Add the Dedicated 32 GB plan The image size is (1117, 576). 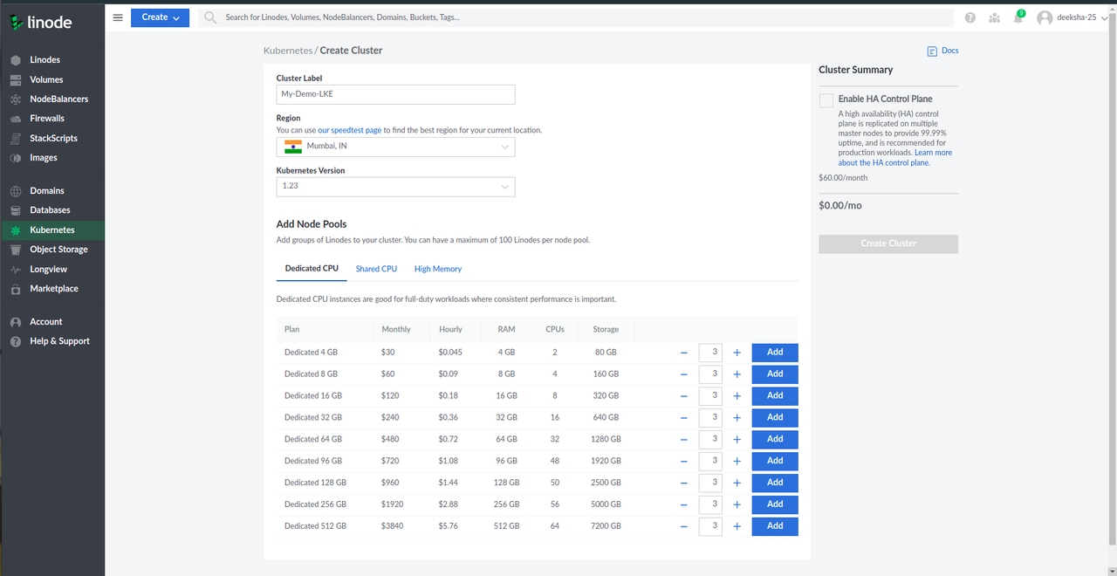click(775, 417)
